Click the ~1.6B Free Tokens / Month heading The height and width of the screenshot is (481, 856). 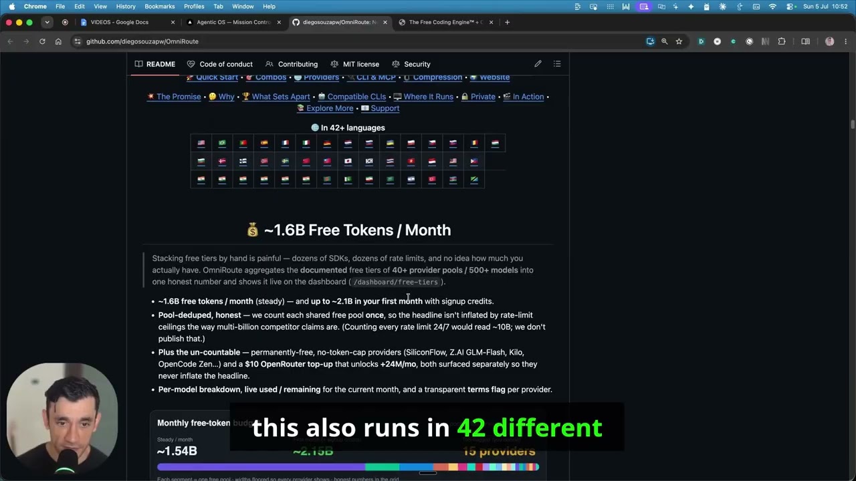click(348, 230)
